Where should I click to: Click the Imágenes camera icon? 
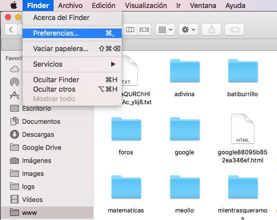[15, 161]
